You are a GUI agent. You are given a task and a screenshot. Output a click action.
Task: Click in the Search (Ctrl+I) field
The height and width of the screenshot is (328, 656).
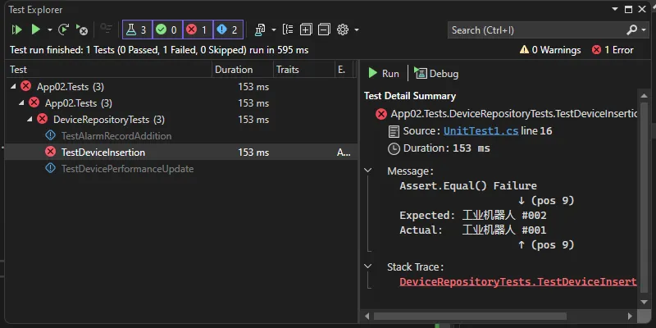click(537, 30)
